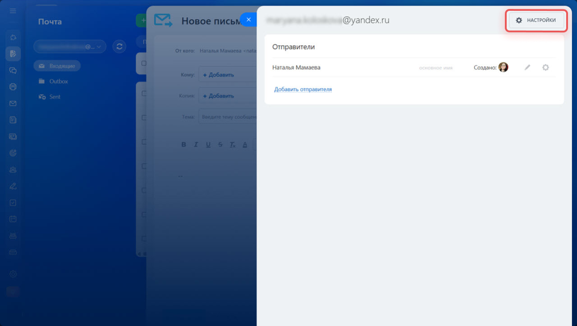Open the chat bubbles icon in sidebar
This screenshot has height=326, width=577.
click(x=13, y=70)
